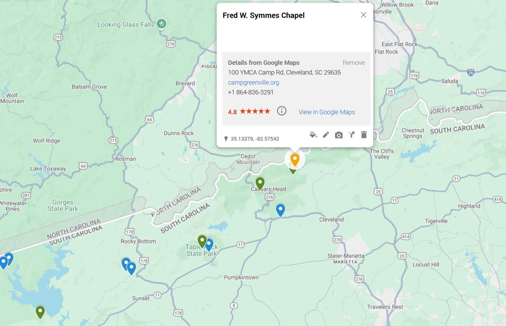Visit the campgreenville.org website link
Viewport: 506px width, 326px height.
tap(253, 83)
